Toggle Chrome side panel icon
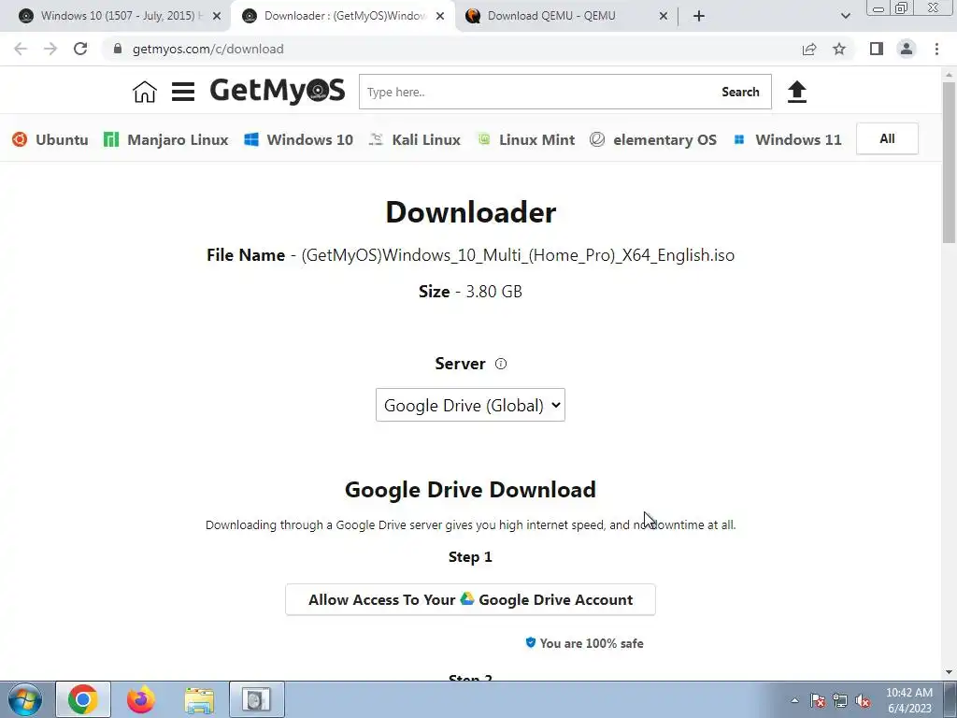Image resolution: width=957 pixels, height=718 pixels. tap(877, 49)
